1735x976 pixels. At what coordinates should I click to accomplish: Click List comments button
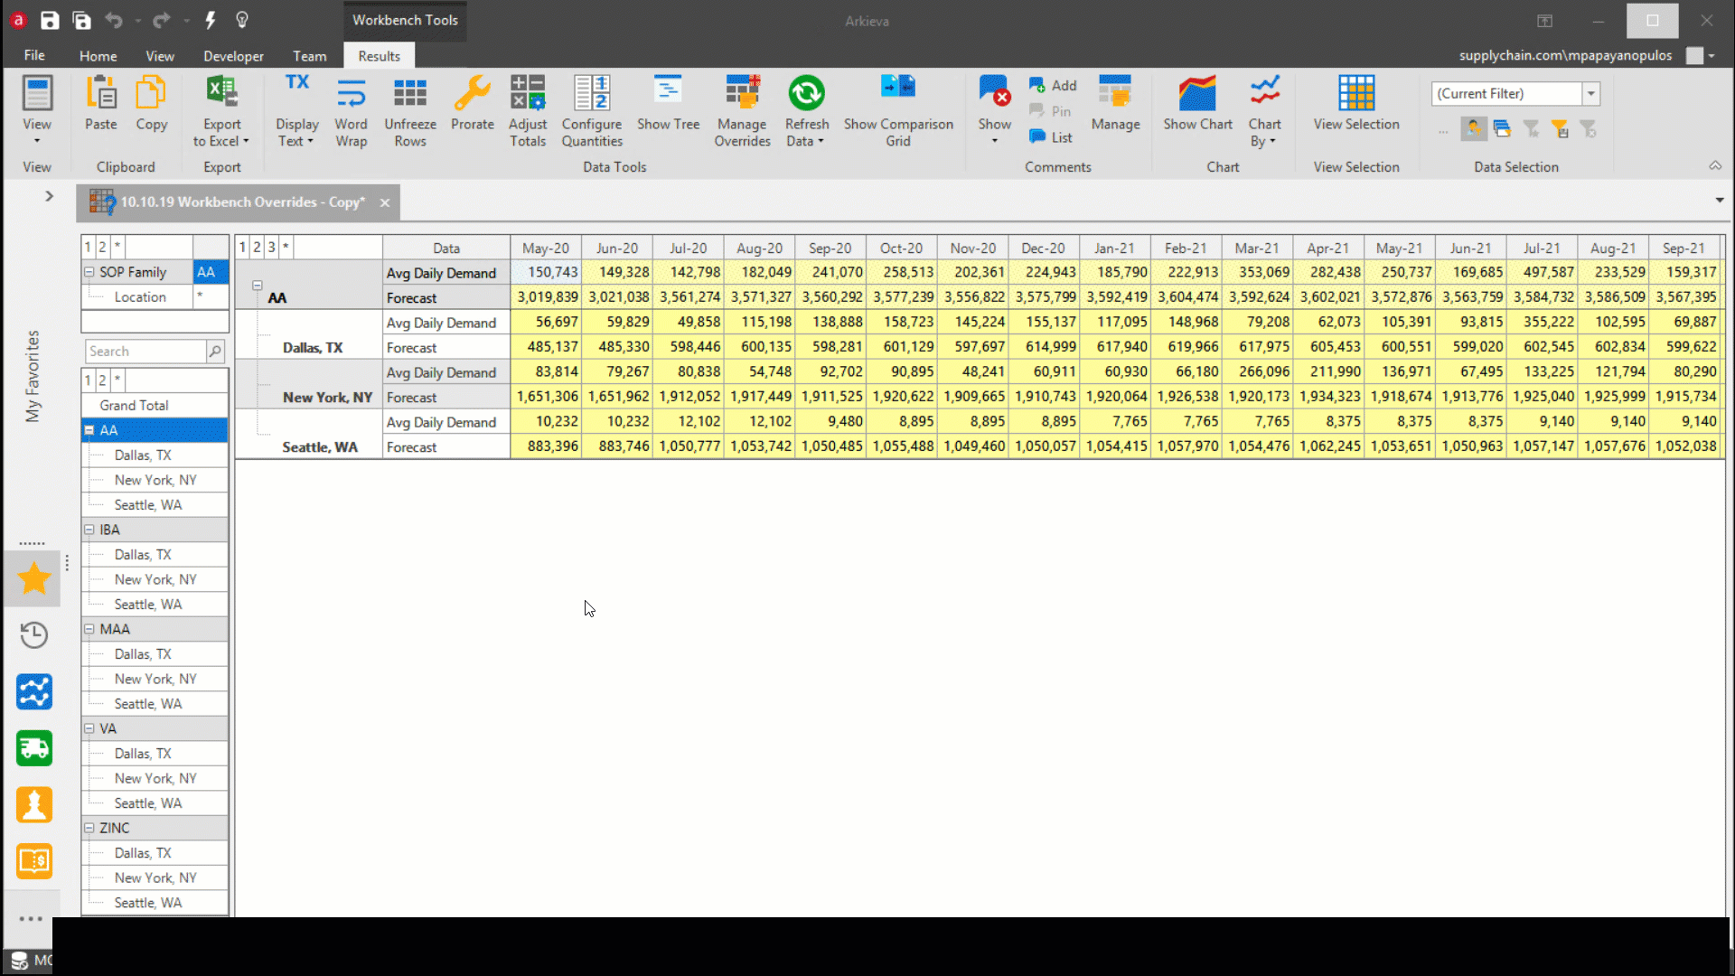(1050, 137)
